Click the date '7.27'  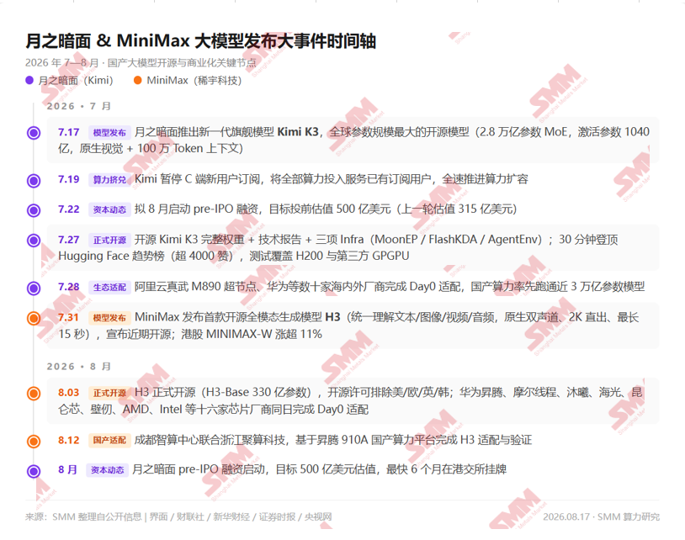(x=69, y=240)
